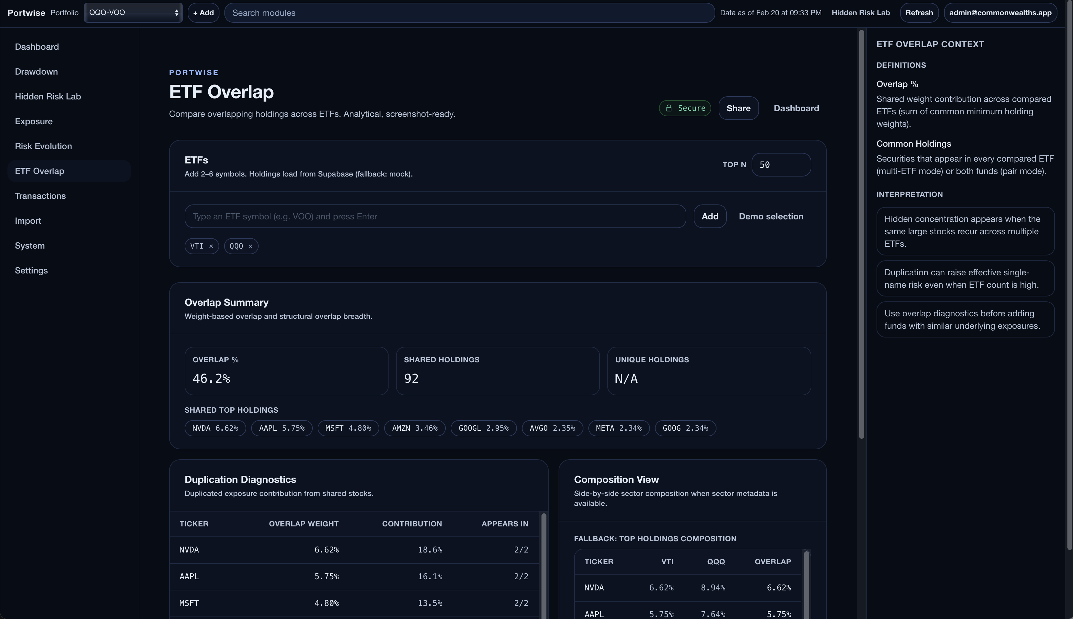Click the META 2.34% holding chip
Screen dimensions: 1073x619
(618, 428)
